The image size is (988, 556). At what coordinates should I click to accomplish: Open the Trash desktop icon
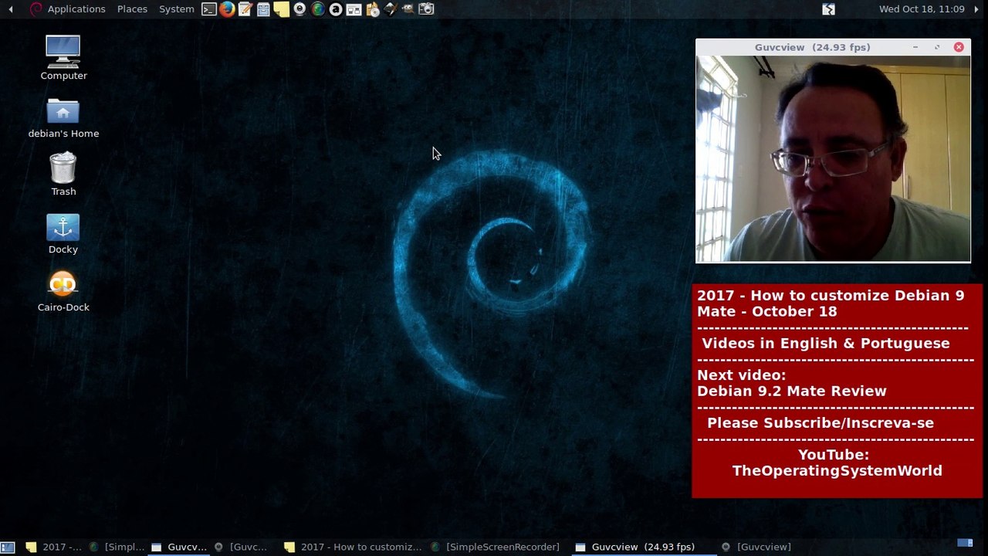[63, 174]
